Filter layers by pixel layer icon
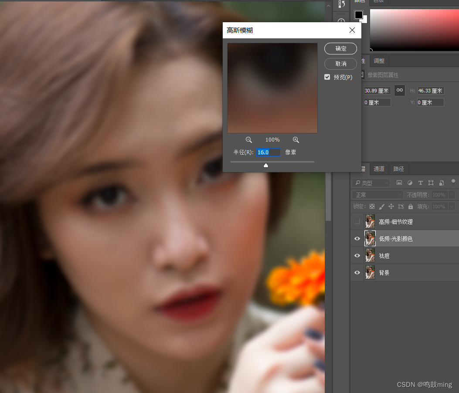 pos(399,183)
